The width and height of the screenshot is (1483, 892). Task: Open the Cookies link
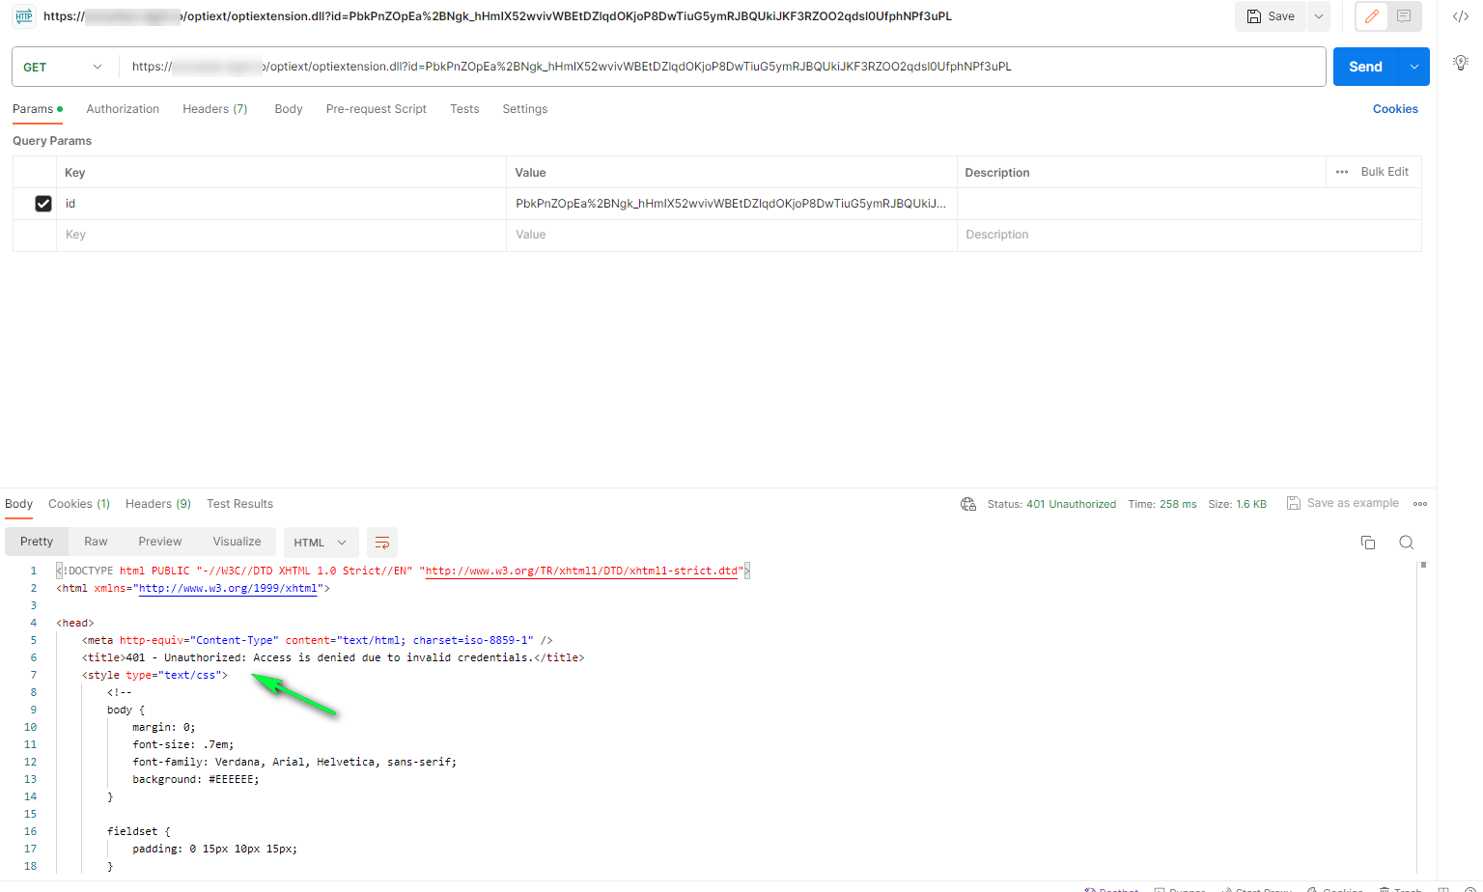(1395, 109)
